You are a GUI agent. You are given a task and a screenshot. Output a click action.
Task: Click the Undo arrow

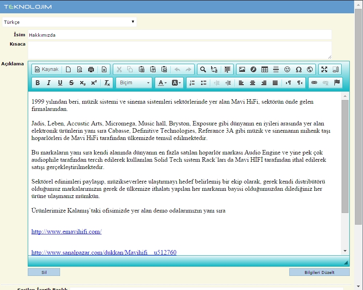pos(177,69)
